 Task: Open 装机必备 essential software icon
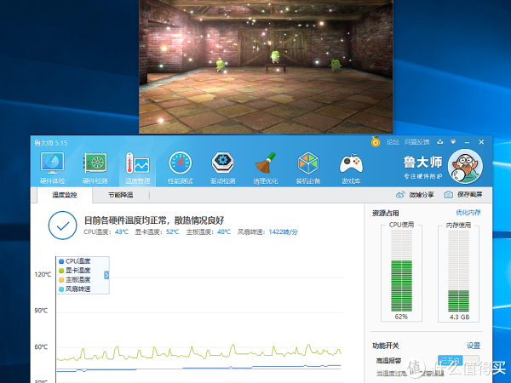tap(308, 168)
